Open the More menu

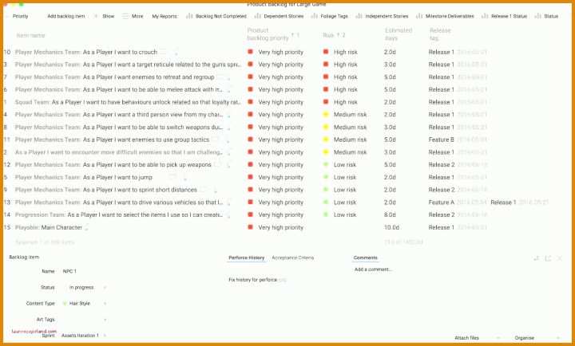point(137,16)
